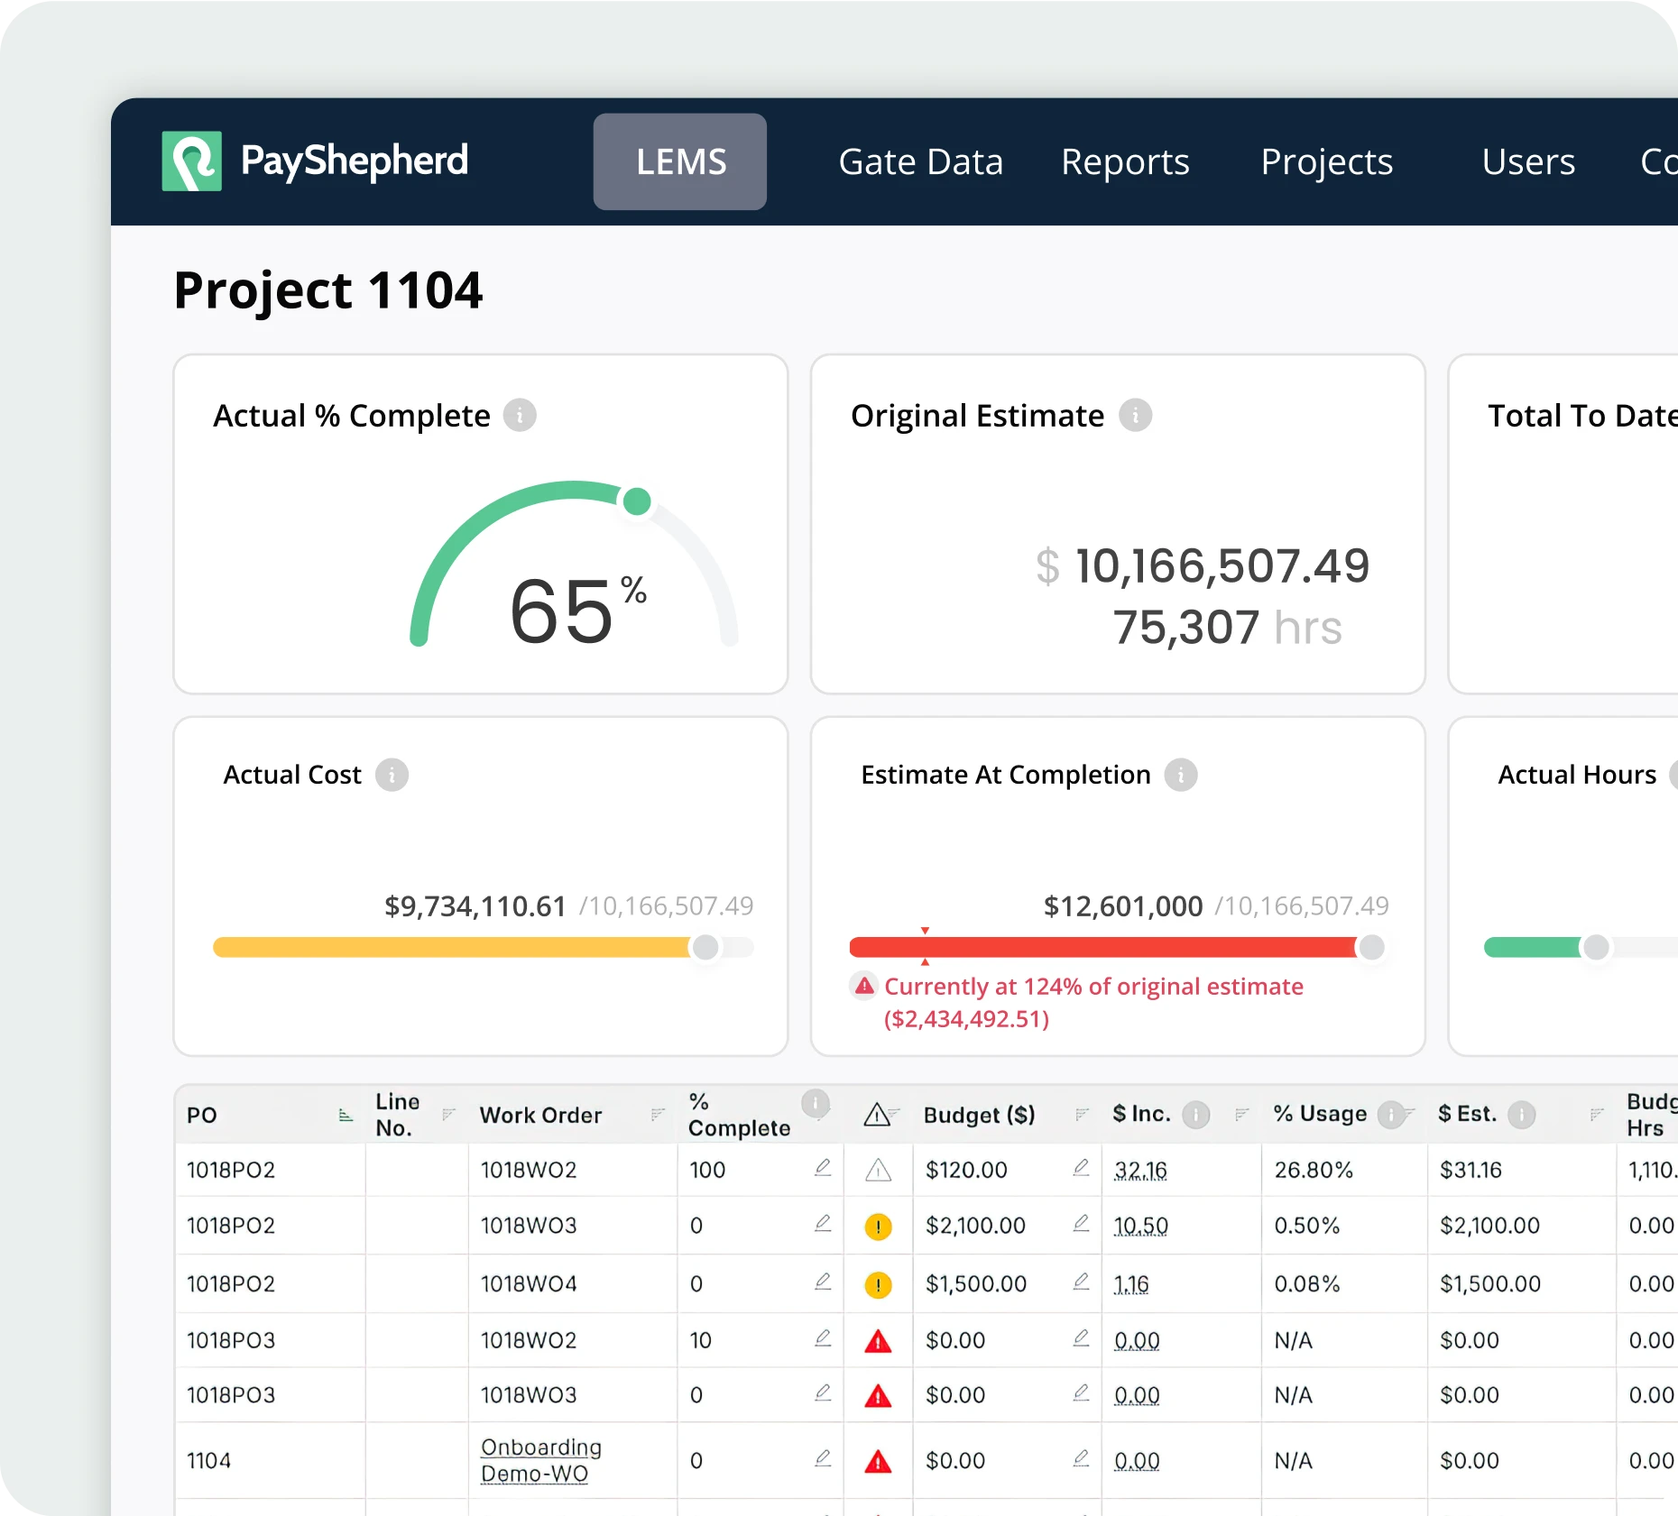This screenshot has width=1678, height=1516.
Task: Switch to the Gate Data tab
Action: click(920, 162)
